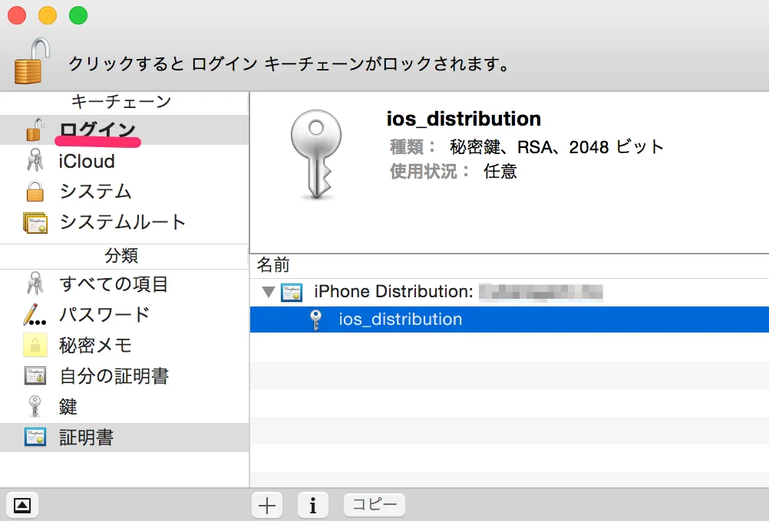This screenshot has height=521, width=769.
Task: Show 鍵 category
Action: point(124,406)
